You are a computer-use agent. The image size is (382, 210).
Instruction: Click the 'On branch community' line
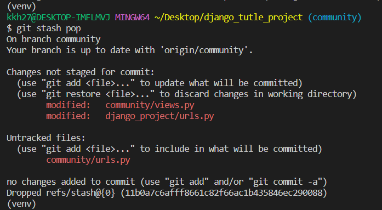(54, 39)
